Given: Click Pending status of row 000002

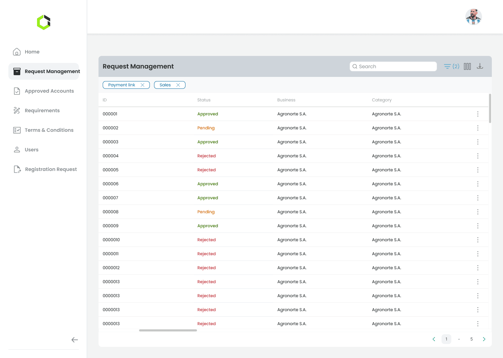Looking at the screenshot, I should (206, 128).
